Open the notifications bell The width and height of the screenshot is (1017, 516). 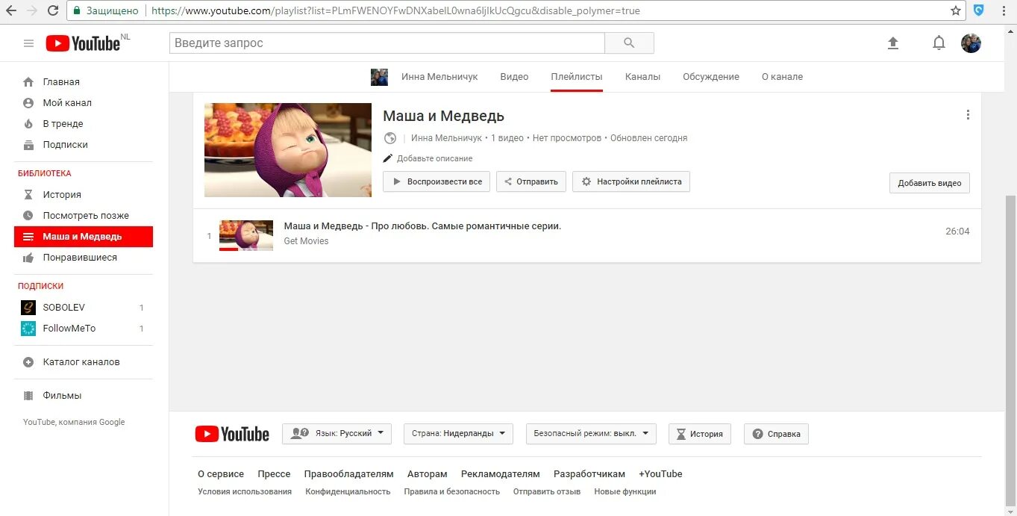tap(939, 43)
